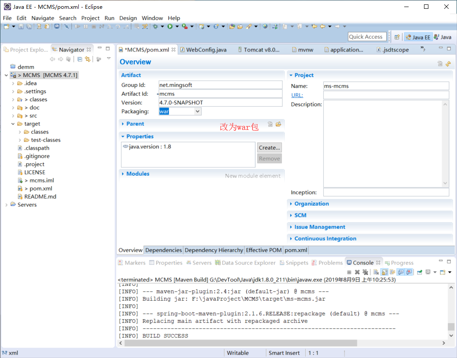Click the New file wizard icon

point(7,26)
